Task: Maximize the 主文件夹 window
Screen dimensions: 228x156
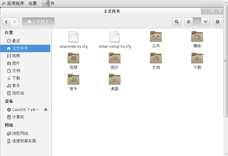Action: pyautogui.click(x=213, y=11)
